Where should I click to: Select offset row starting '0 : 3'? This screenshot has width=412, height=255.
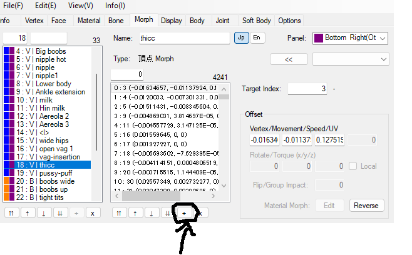click(x=165, y=88)
